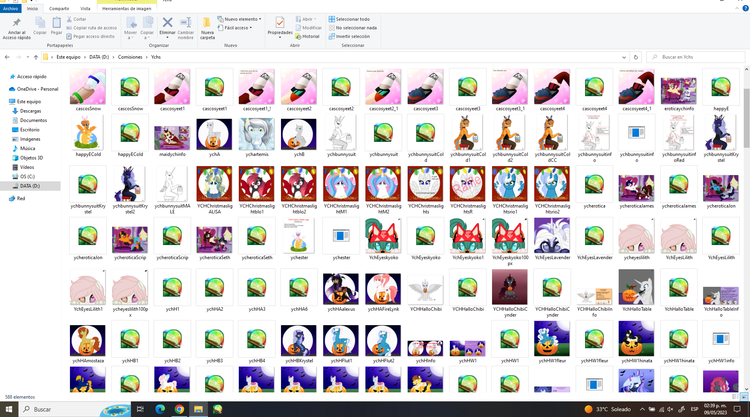Click Seleccionar todo

click(x=349, y=19)
